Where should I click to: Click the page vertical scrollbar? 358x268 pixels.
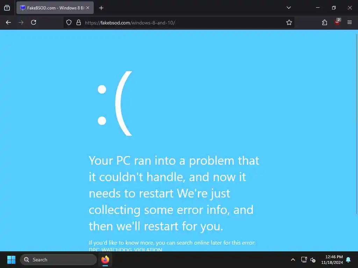[x=357, y=124]
